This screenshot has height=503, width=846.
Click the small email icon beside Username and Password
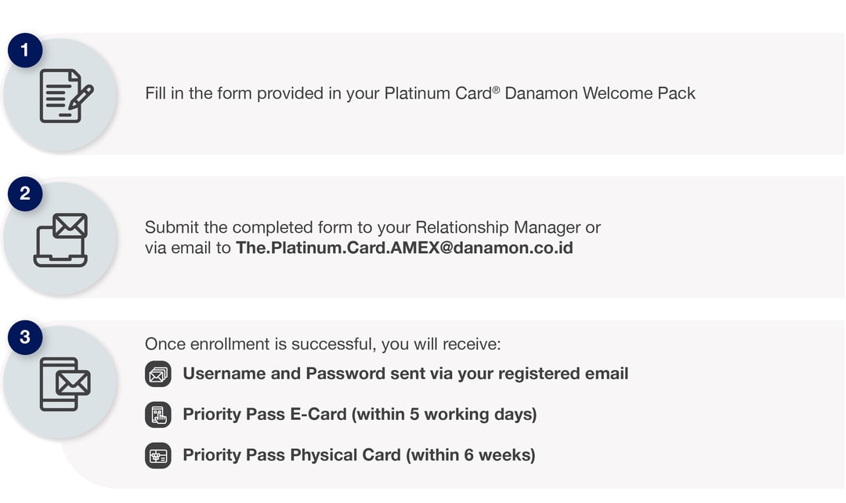[x=158, y=374]
